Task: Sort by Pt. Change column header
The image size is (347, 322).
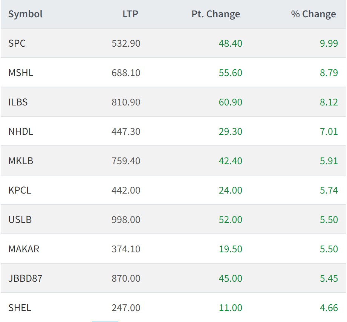Action: (x=216, y=14)
